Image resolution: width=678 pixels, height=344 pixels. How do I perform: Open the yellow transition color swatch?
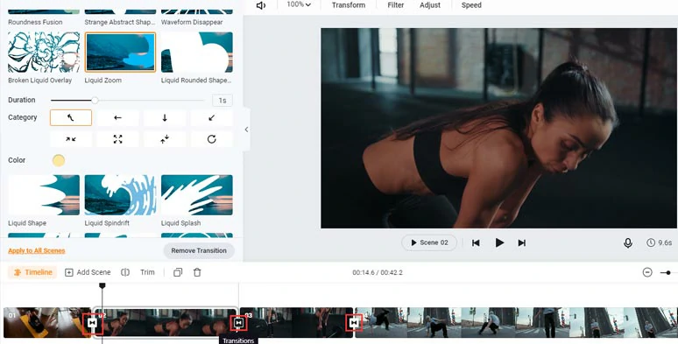[59, 161]
